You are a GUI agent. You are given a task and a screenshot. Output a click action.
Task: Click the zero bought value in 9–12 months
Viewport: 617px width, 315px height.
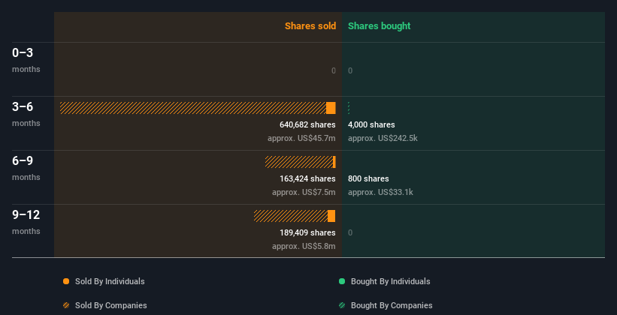click(x=350, y=232)
